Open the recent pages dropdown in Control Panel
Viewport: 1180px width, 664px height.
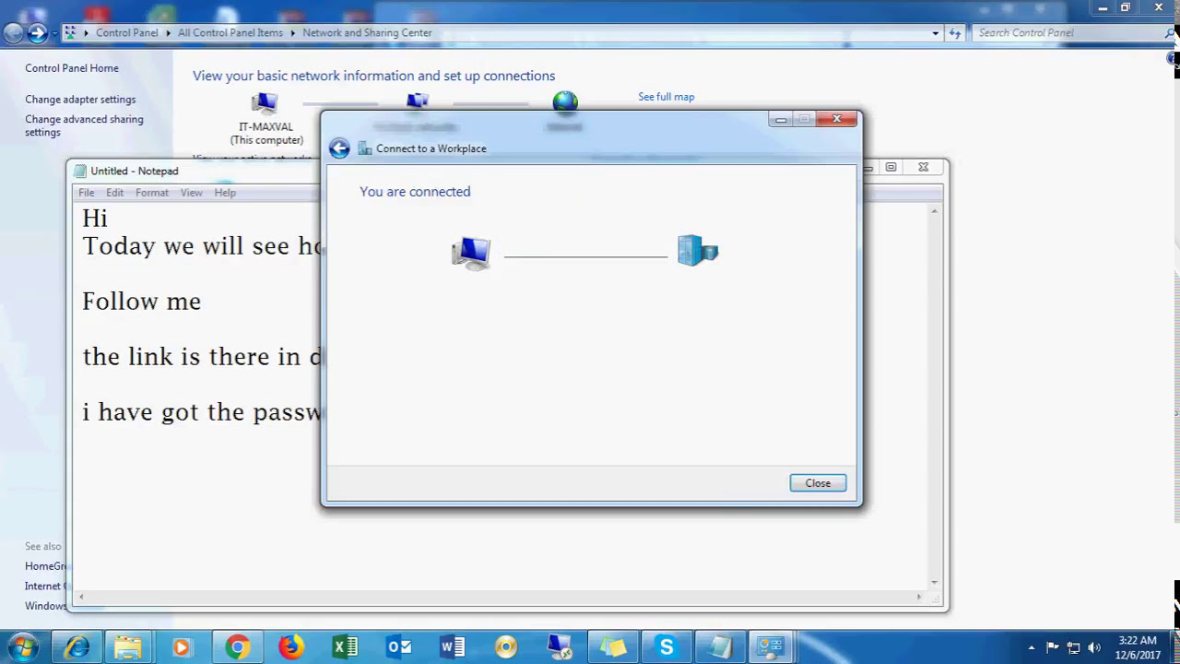tap(54, 33)
